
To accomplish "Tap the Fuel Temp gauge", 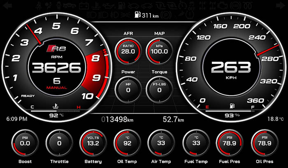I will tap(196, 143).
